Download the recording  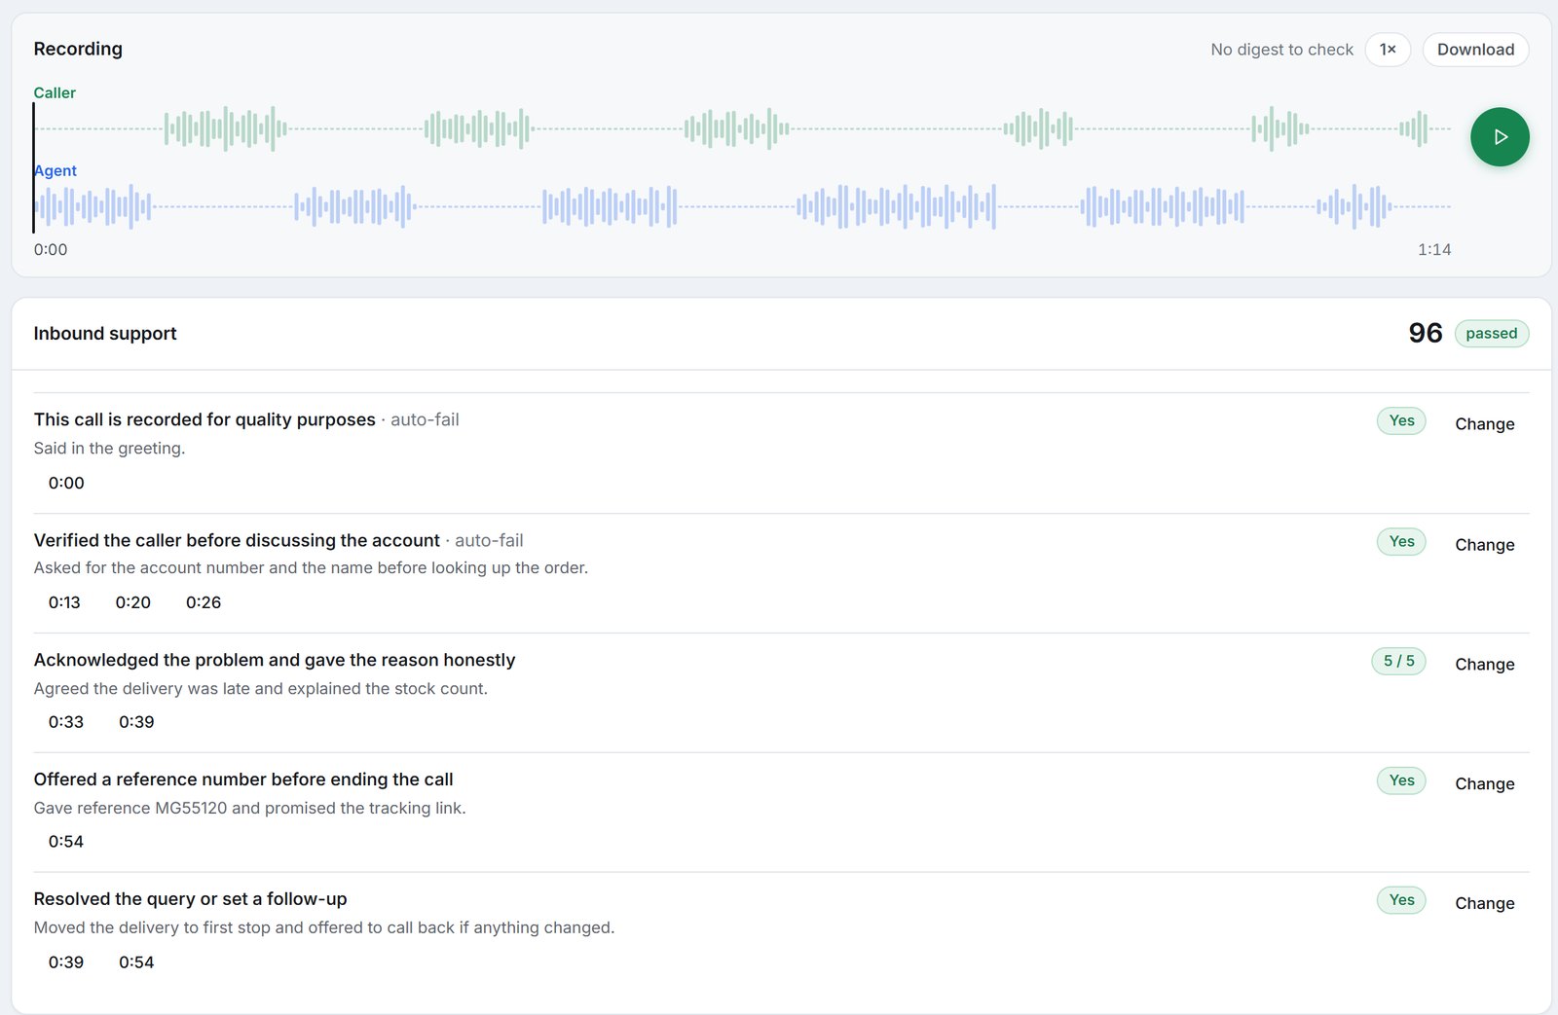click(x=1475, y=50)
